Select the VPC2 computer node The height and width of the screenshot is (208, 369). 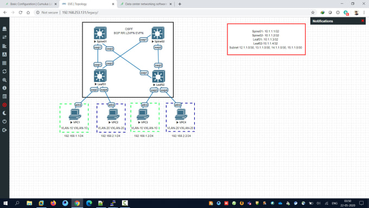[113, 115]
